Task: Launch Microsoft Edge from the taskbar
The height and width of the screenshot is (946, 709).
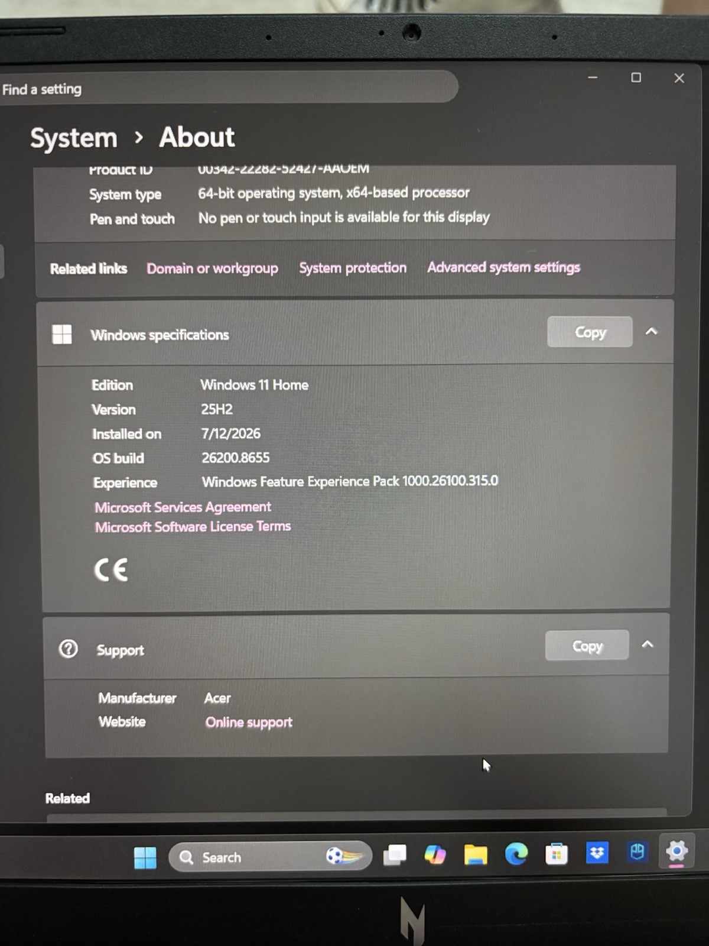Action: point(516,854)
